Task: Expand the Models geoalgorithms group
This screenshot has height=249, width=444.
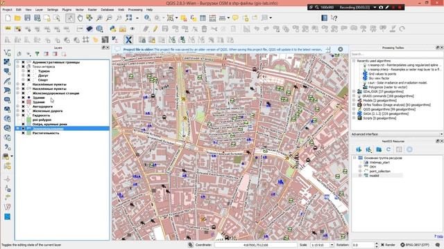Action: pyautogui.click(x=354, y=100)
